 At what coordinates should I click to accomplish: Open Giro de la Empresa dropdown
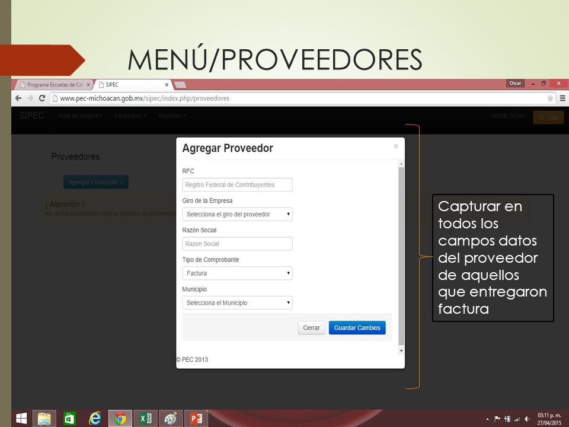[x=237, y=214]
